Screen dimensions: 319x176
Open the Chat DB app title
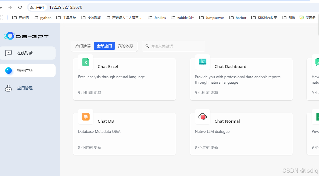point(106,121)
